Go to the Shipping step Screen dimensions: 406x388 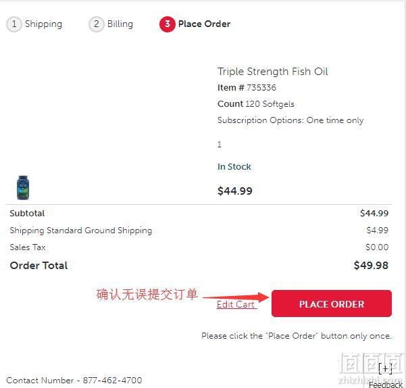tap(43, 24)
